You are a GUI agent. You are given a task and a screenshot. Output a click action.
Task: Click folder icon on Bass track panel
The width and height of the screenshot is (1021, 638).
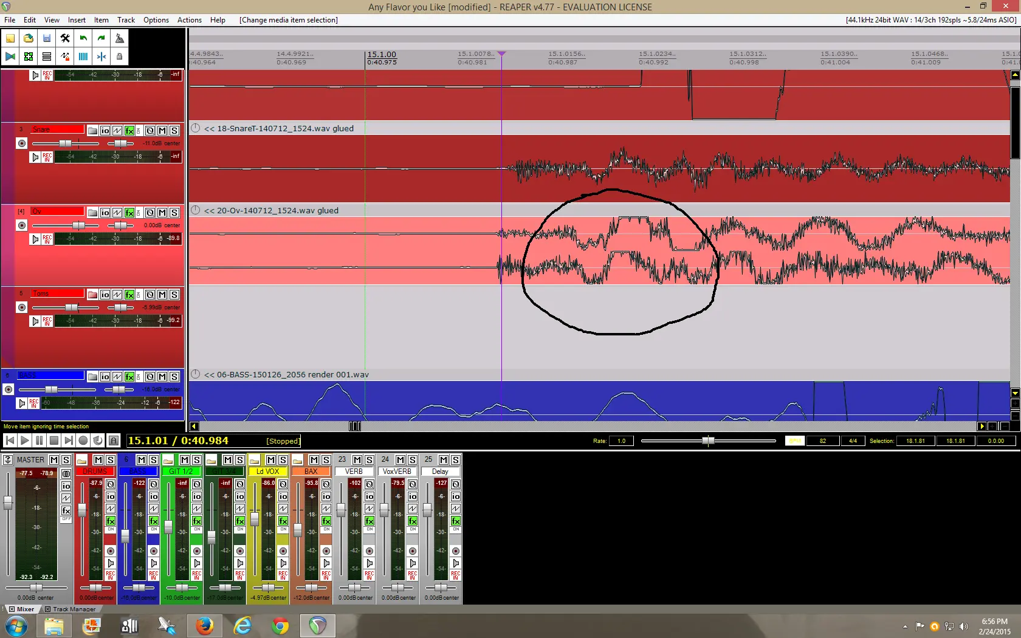[93, 377]
